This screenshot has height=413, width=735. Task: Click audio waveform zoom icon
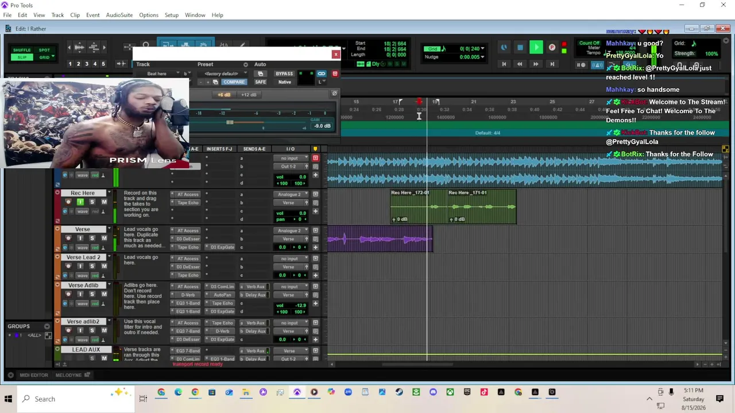pos(80,48)
